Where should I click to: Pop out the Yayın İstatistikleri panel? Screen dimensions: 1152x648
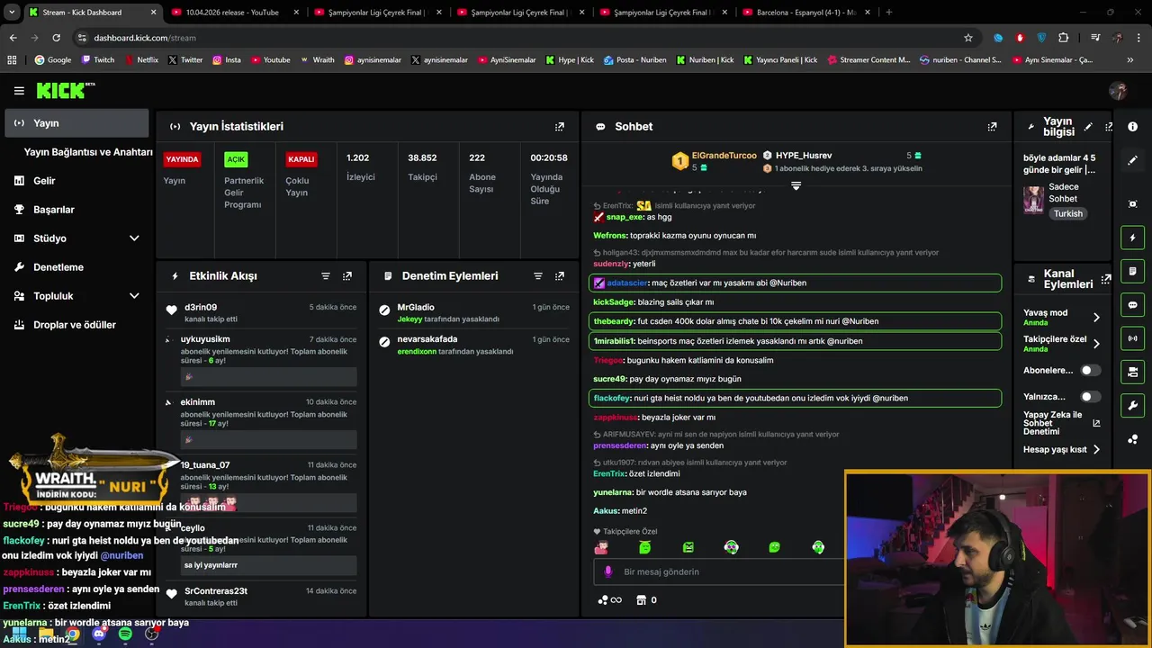pyautogui.click(x=560, y=127)
